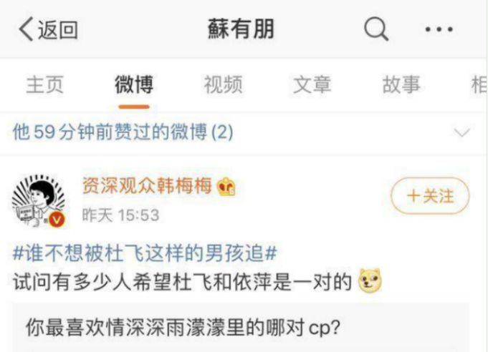Image resolution: width=488 pixels, height=352 pixels.
Task: Select the 微博 tab
Action: (134, 84)
